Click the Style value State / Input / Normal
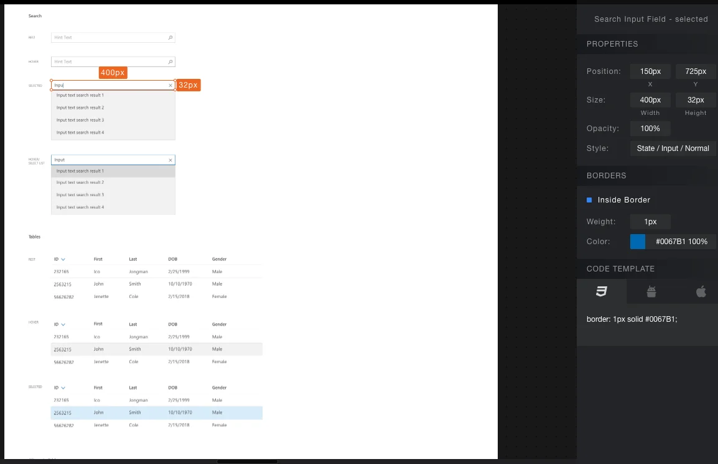718x464 pixels. [x=673, y=148]
